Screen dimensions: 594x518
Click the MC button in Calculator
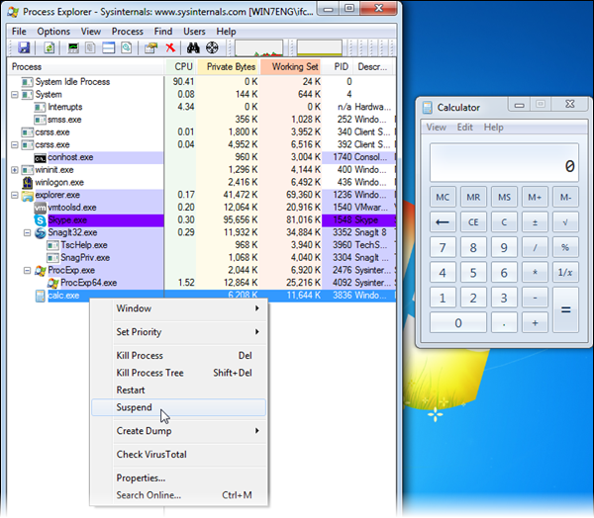[443, 197]
